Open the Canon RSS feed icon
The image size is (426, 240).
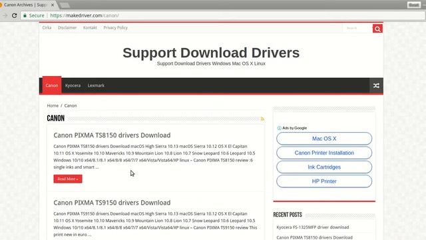click(x=262, y=119)
